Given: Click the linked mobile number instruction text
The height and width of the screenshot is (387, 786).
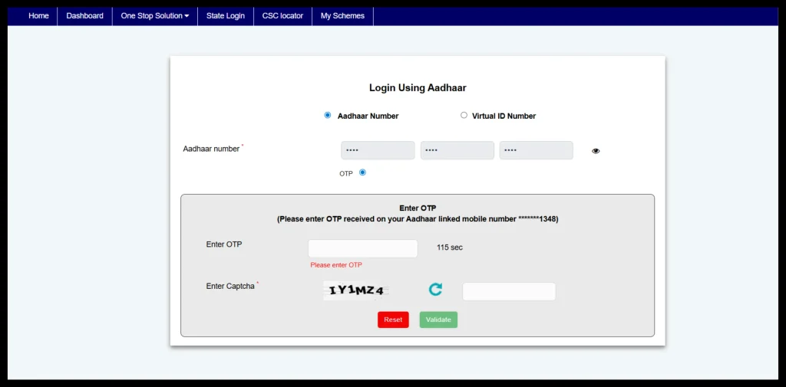Looking at the screenshot, I should [418, 219].
